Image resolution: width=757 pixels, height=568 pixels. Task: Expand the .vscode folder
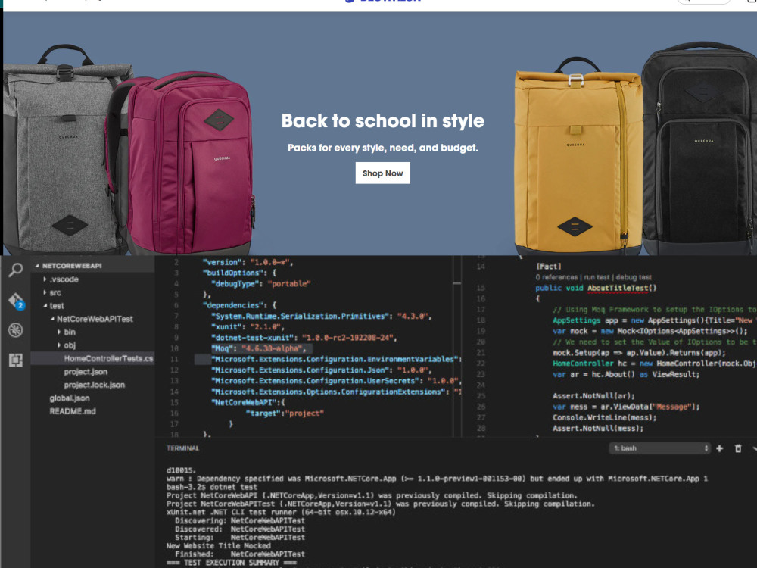point(61,279)
